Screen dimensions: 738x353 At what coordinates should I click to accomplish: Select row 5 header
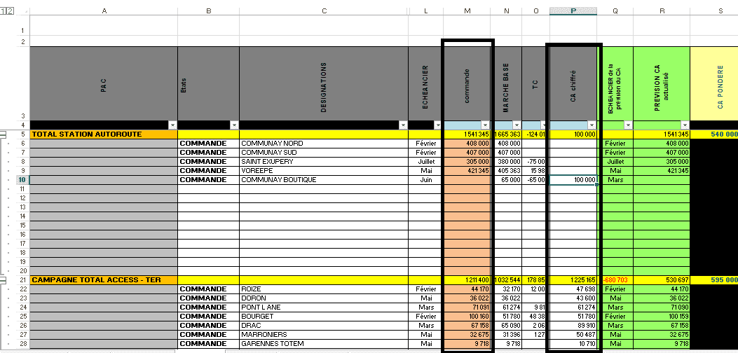tap(22, 134)
